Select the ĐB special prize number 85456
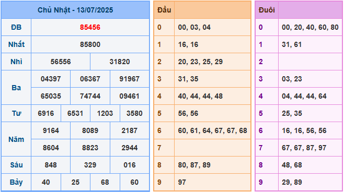 (90, 27)
